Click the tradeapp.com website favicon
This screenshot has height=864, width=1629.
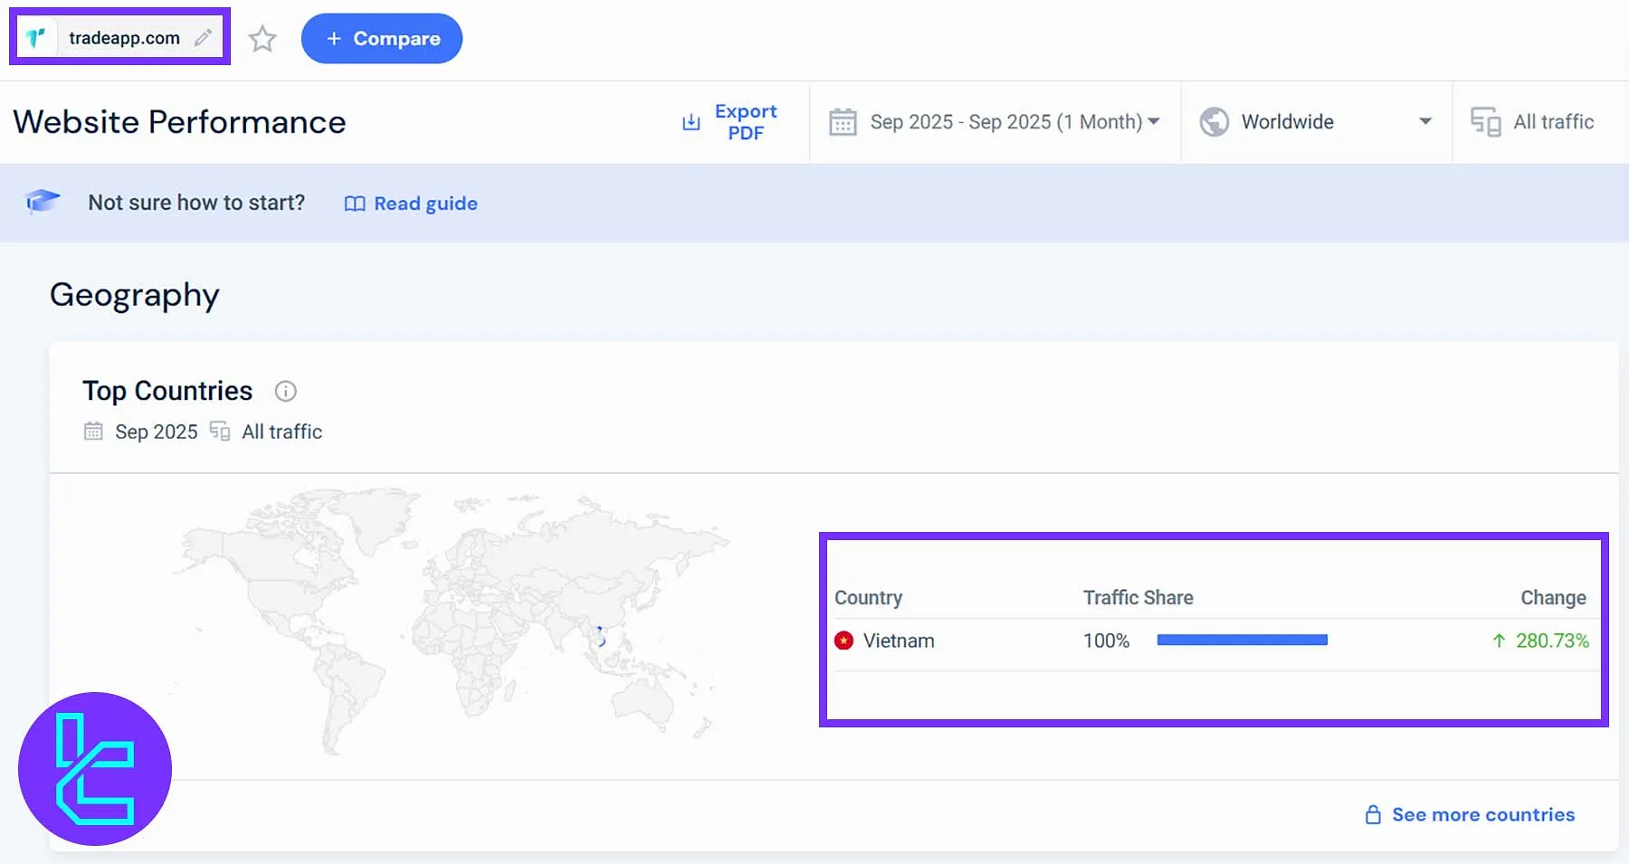36,37
